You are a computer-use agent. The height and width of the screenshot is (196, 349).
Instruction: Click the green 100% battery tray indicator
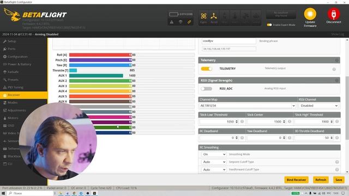click(296, 193)
